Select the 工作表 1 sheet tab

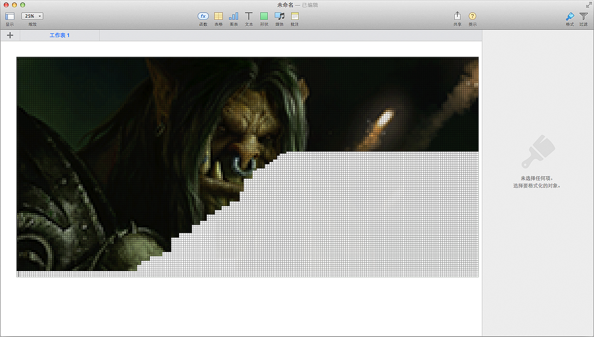60,35
